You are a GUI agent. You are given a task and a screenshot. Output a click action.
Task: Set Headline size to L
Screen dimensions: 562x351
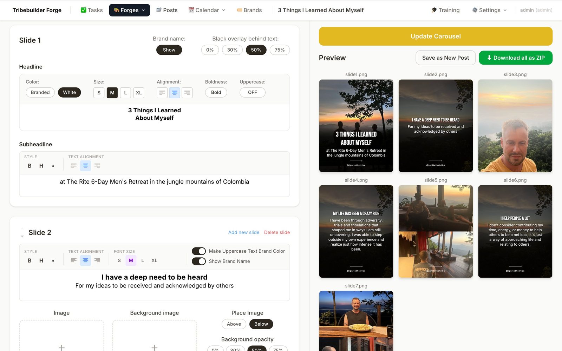[125, 93]
